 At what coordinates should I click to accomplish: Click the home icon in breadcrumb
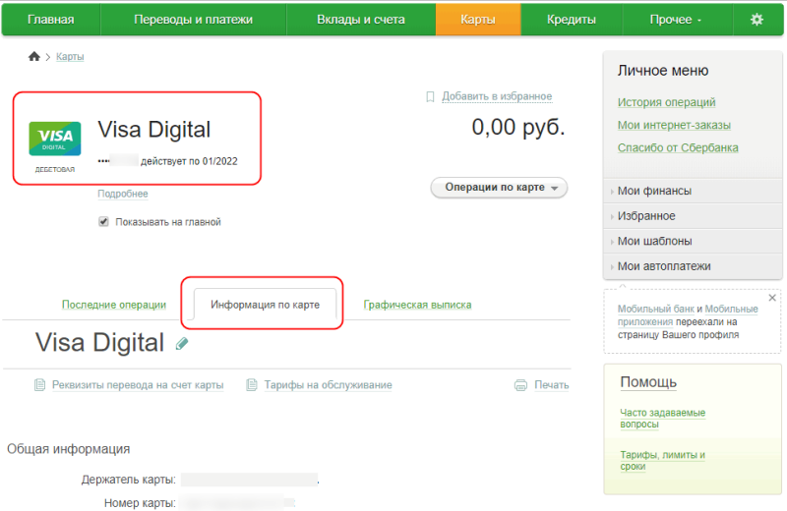coord(34,57)
